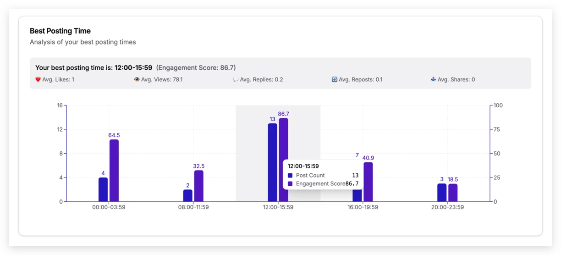Viewport: 561px width, 255px height.
Task: Click the Best Posting Time heading
Action: (60, 31)
